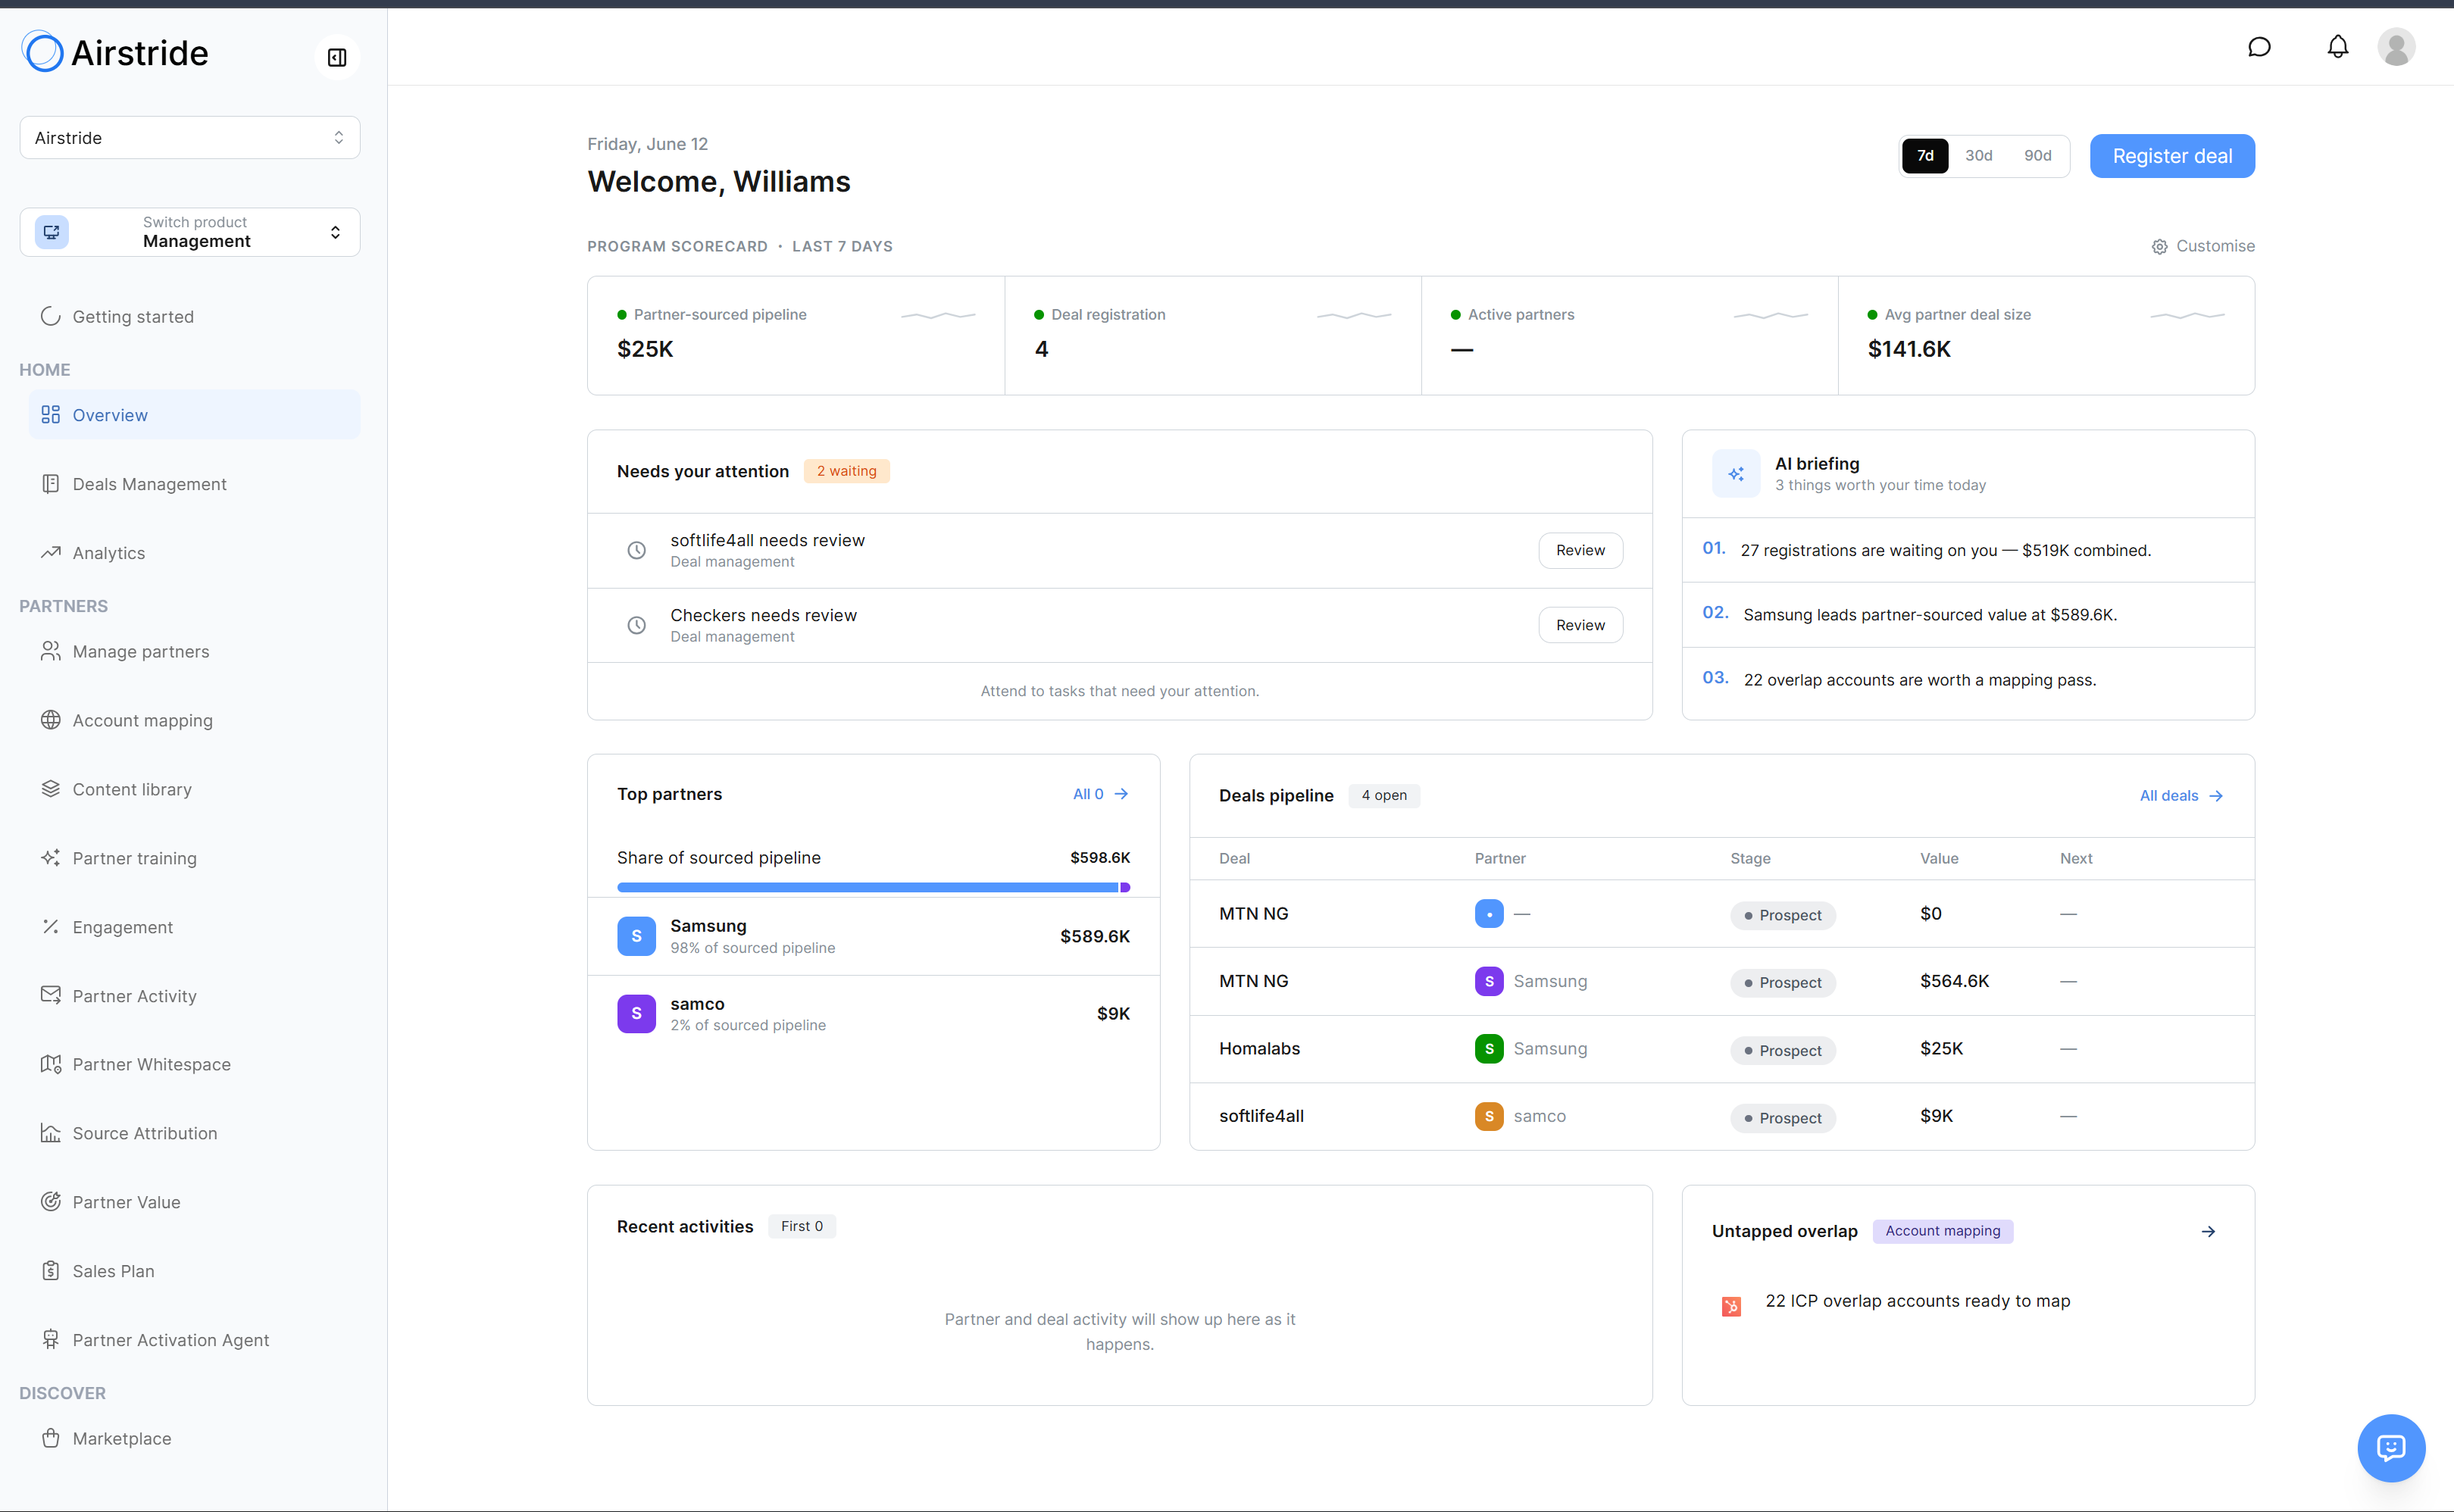Click briefing item 03 about overlap accounts
Viewport: 2454px width, 1512px height.
[1968, 680]
